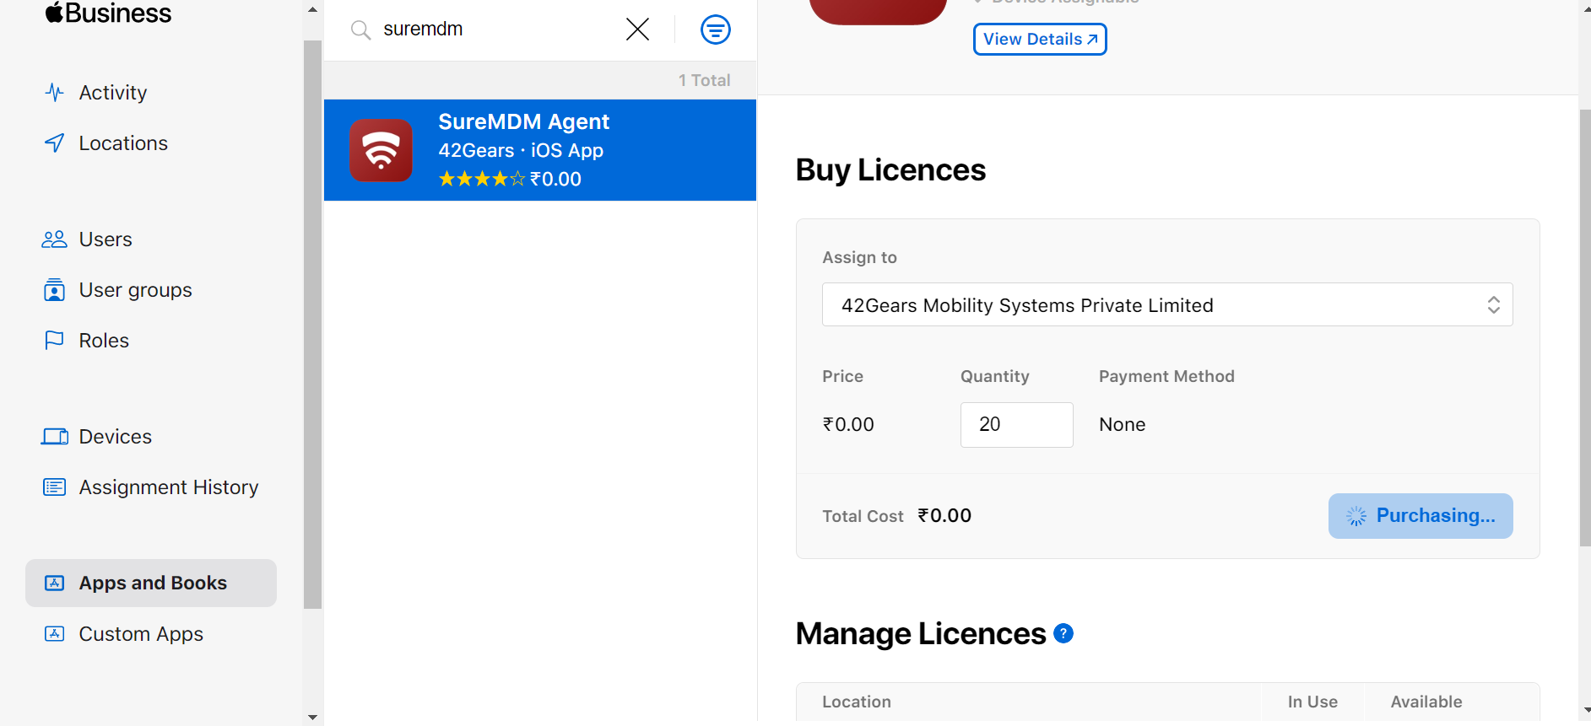Click the User groups icon
Screen dimensions: 1591x726
(55, 290)
